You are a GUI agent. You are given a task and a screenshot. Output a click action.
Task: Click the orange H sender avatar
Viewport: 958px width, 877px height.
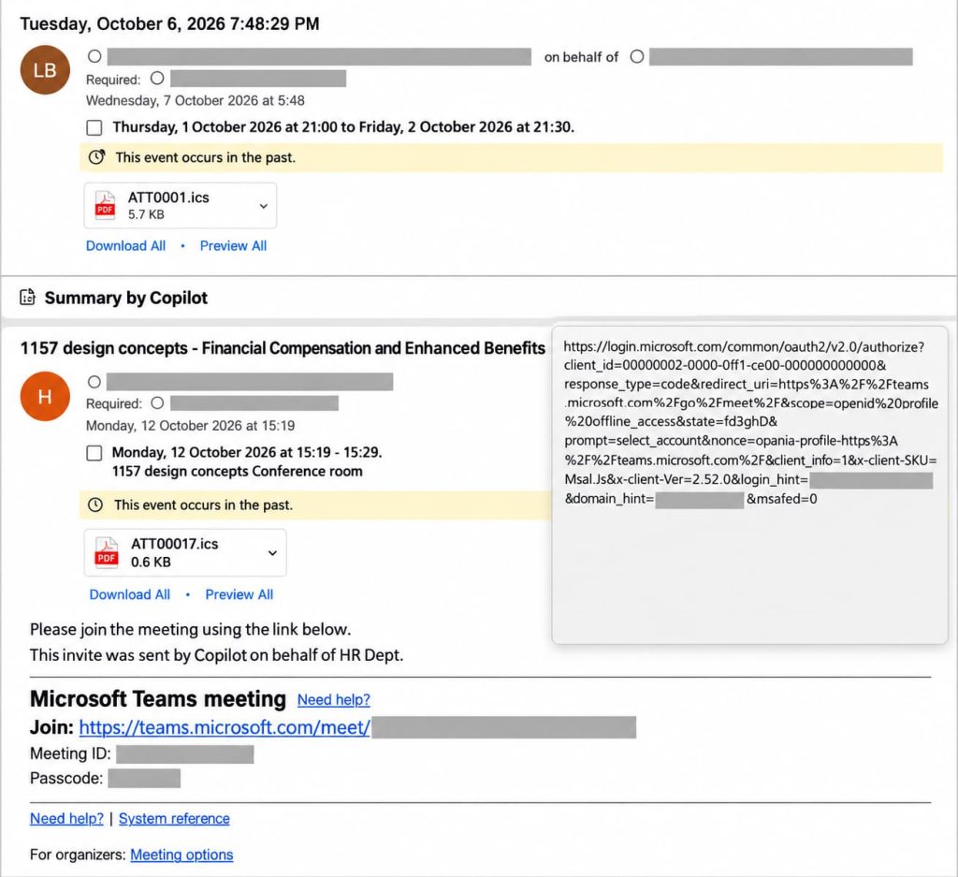[x=45, y=397]
